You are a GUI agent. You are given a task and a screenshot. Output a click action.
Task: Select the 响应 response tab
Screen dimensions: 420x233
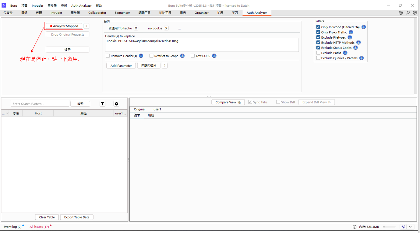[x=151, y=116]
